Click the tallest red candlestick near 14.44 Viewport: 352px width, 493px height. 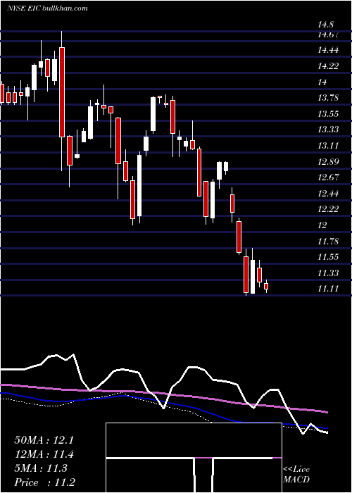tap(62, 92)
